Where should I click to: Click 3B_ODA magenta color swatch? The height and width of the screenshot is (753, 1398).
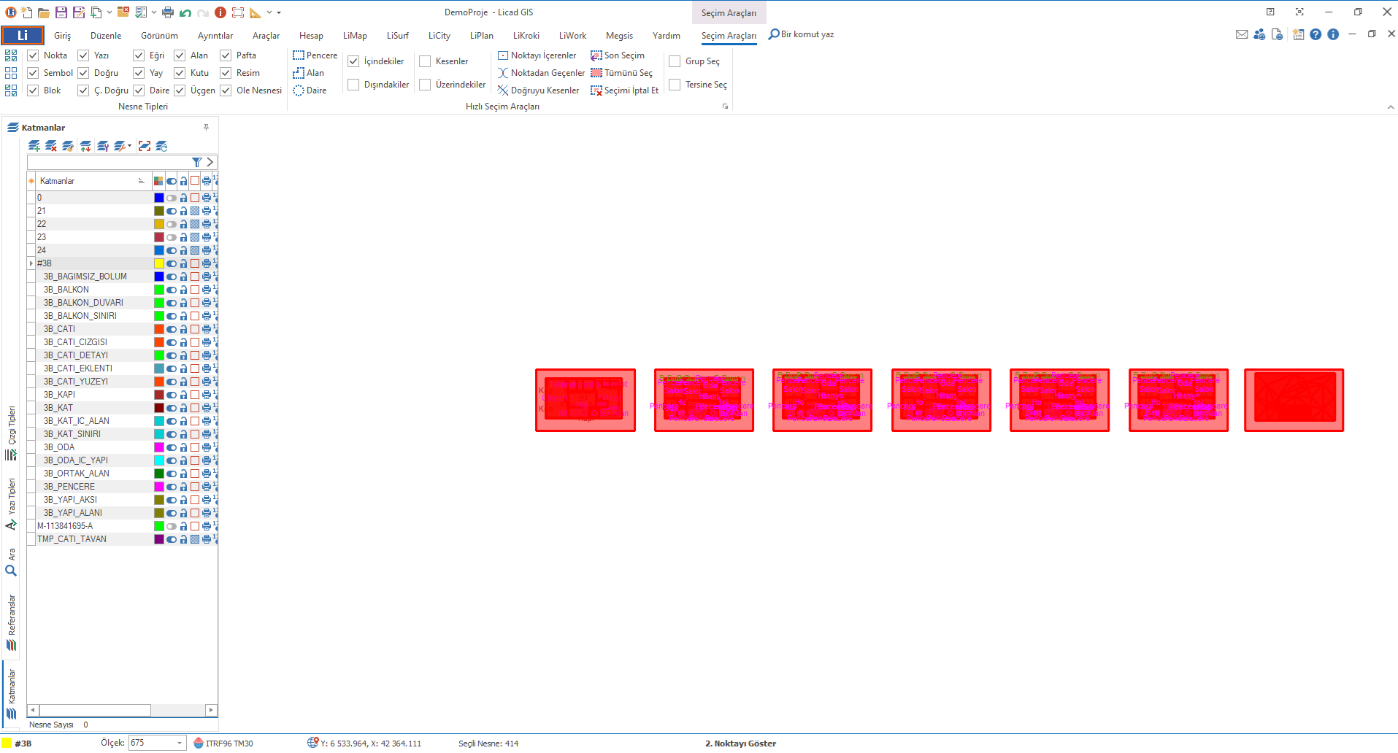point(159,447)
